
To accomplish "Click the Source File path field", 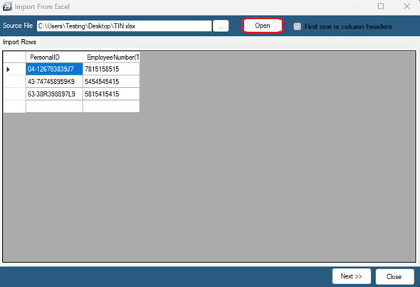I will (x=125, y=26).
